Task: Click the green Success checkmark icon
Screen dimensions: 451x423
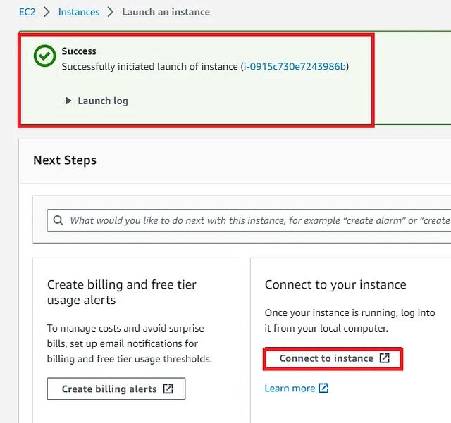Action: (44, 56)
